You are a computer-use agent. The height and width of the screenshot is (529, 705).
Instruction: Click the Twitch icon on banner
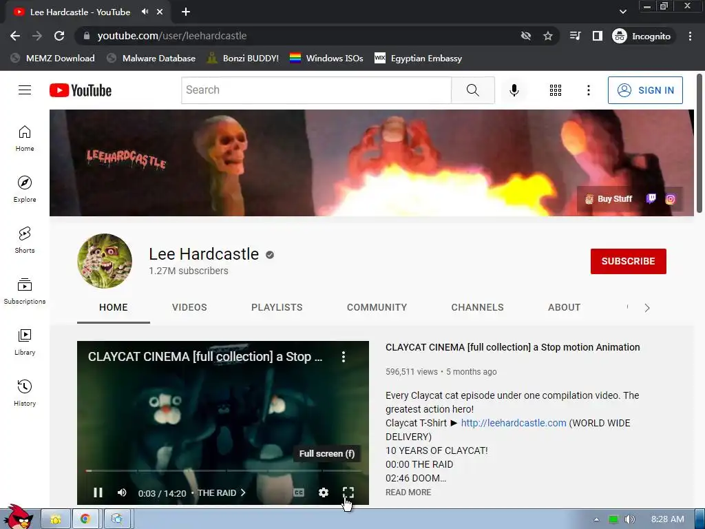point(651,199)
